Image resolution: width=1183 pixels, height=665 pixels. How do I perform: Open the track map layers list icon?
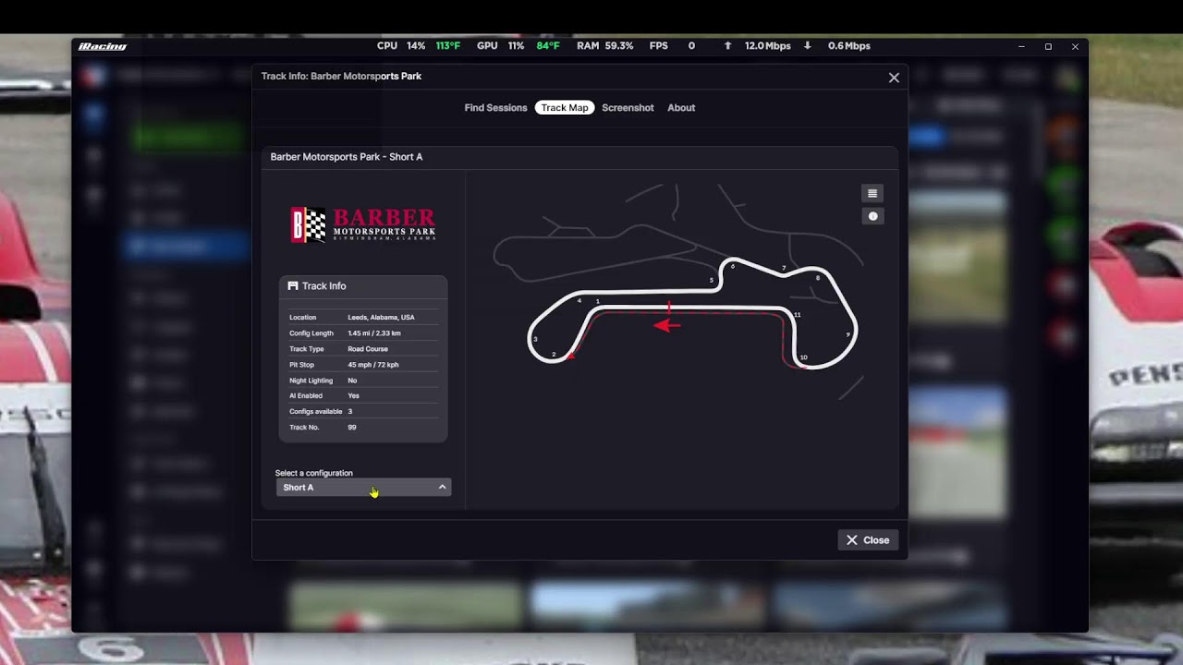coord(872,193)
